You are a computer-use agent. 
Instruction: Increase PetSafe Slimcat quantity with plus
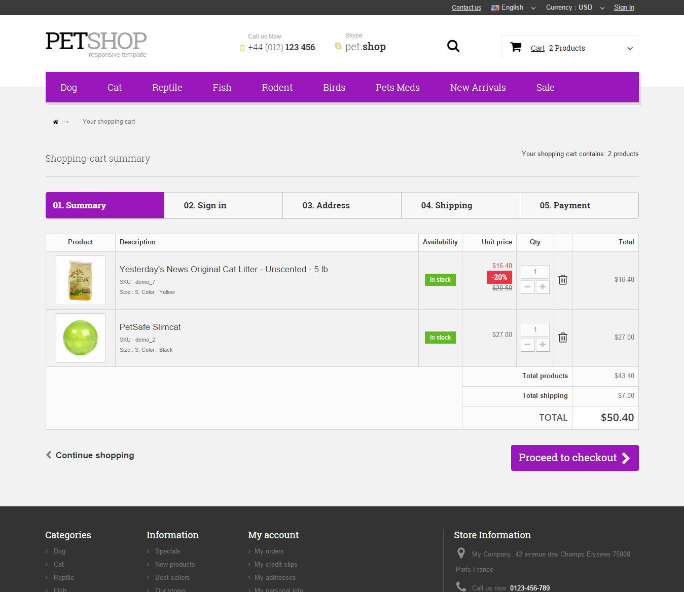click(543, 345)
